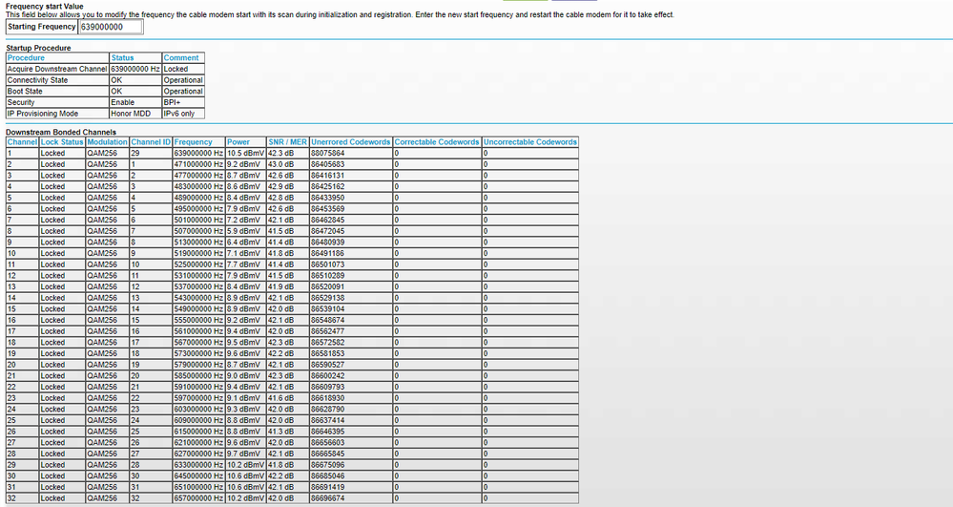Click the Channel ID column header

150,142
